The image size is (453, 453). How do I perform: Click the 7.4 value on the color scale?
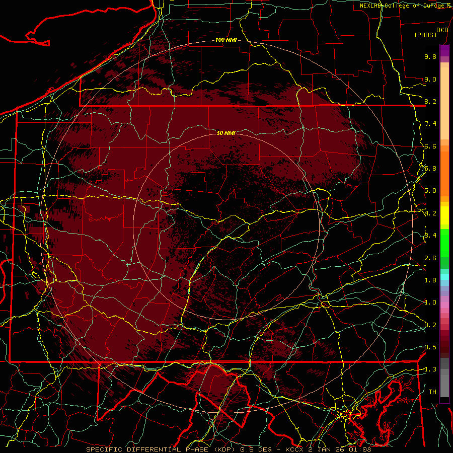pos(430,124)
